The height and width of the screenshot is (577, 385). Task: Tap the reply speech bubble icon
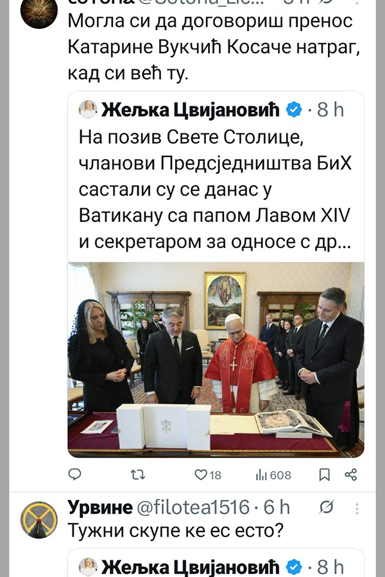[x=75, y=474]
